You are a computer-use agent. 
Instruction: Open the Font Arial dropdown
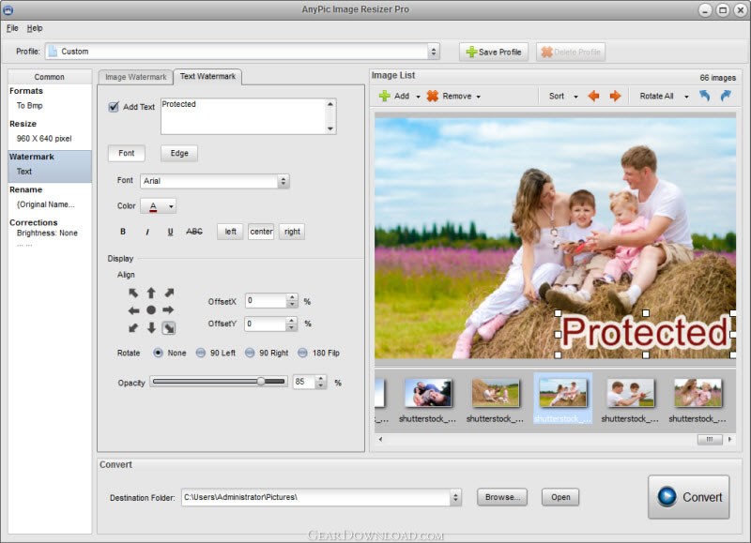(x=284, y=181)
